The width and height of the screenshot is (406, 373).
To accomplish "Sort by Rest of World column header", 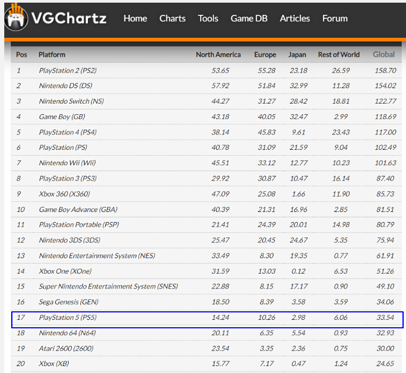I will pyautogui.click(x=338, y=55).
